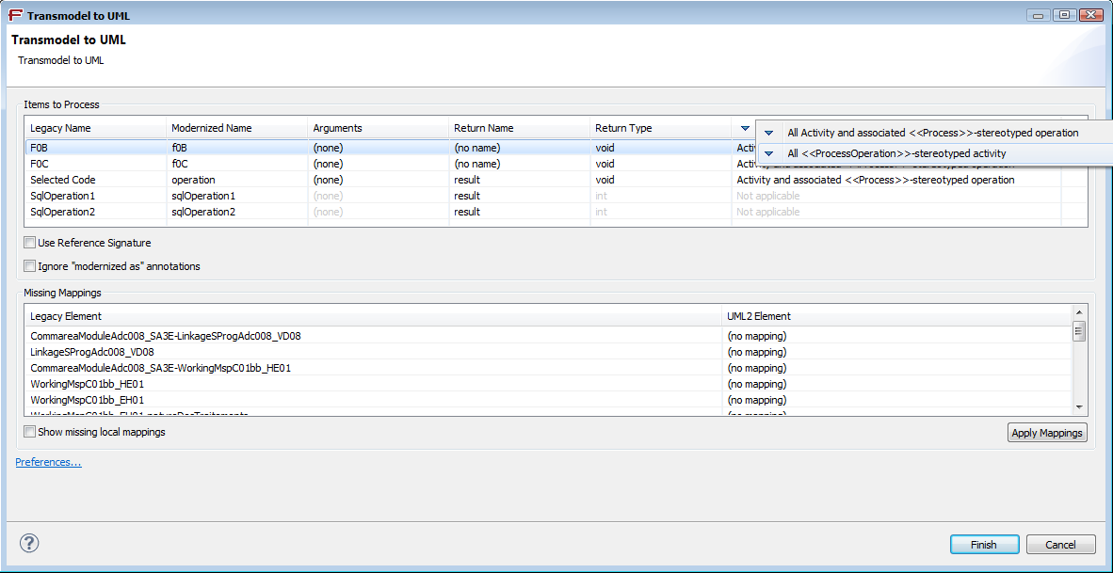
Task: Click the Arguments column header
Action: tap(378, 128)
